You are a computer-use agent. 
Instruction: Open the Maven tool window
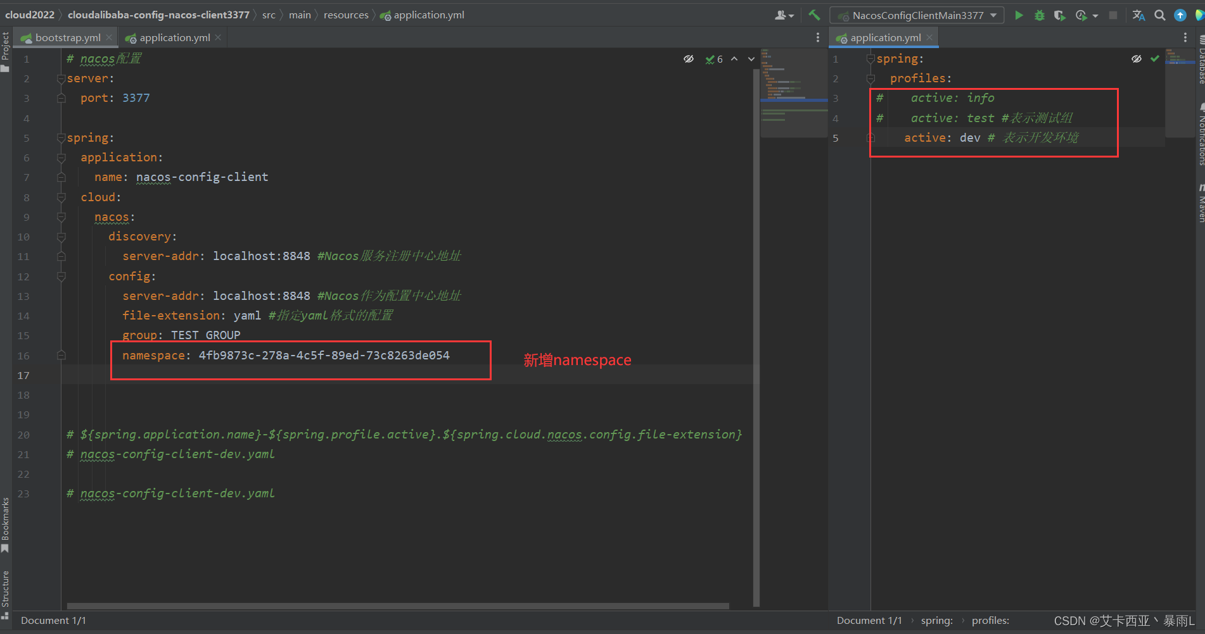pyautogui.click(x=1201, y=202)
